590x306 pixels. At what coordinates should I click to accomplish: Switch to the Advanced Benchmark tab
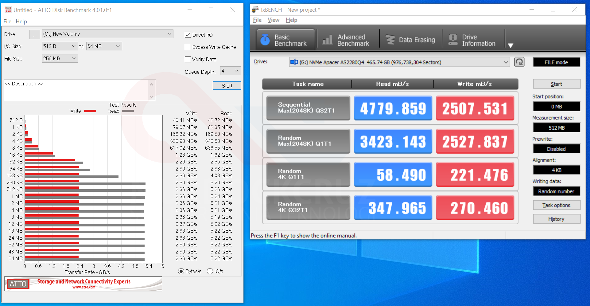[x=348, y=40]
